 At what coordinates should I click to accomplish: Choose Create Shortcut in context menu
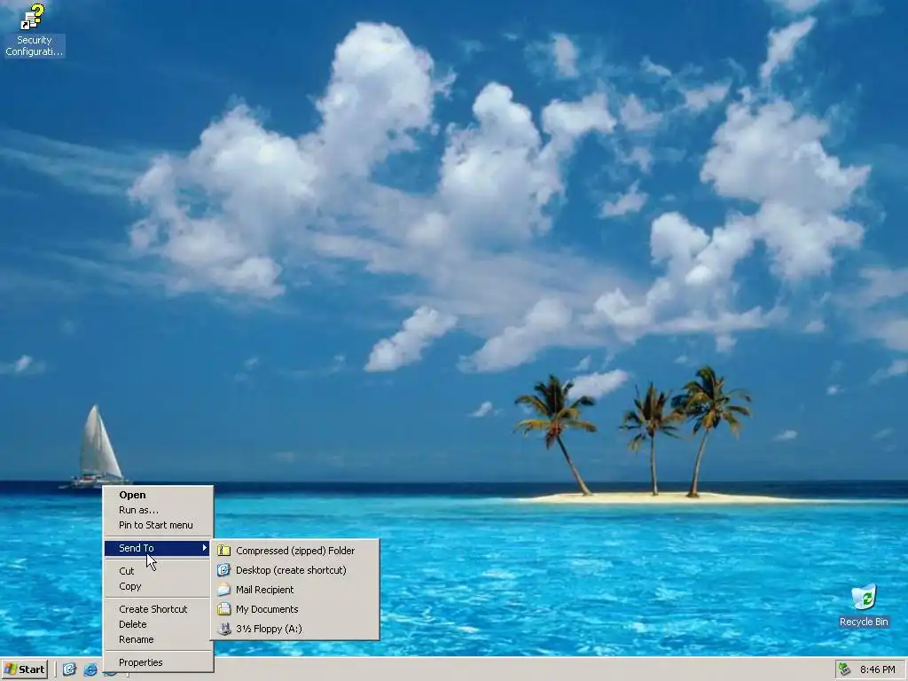point(158,609)
